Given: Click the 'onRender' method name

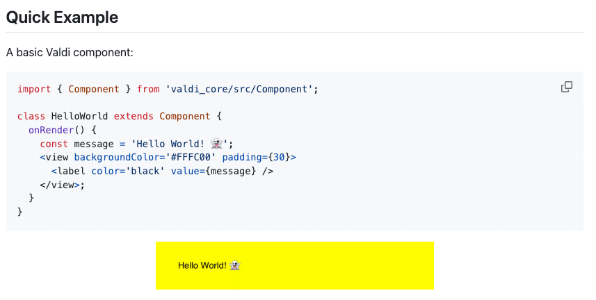Looking at the screenshot, I should coord(51,130).
